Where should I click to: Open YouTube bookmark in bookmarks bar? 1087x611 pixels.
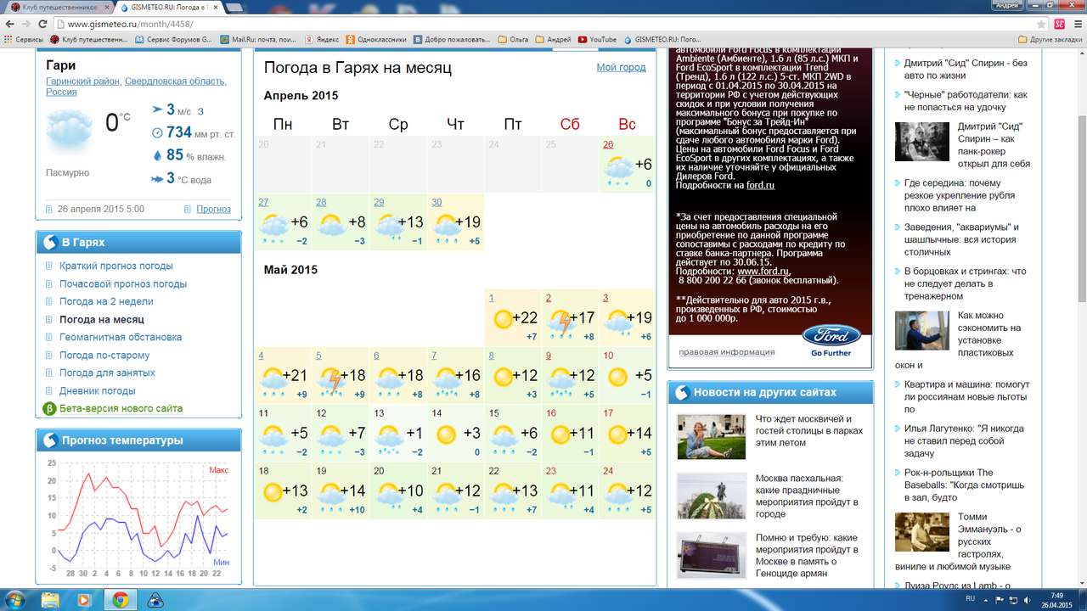click(x=597, y=39)
